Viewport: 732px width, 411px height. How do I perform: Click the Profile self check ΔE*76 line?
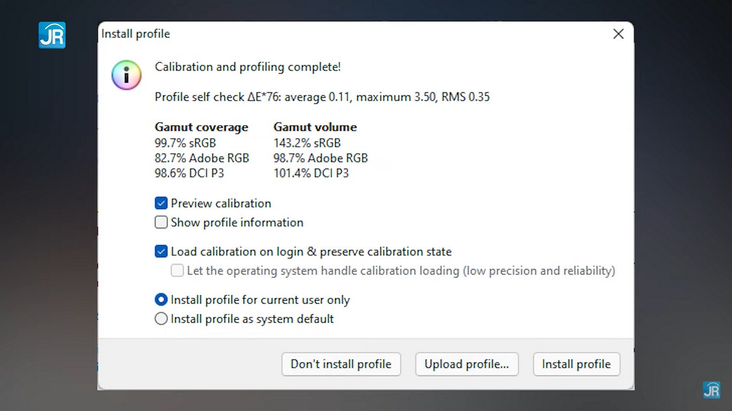click(322, 97)
